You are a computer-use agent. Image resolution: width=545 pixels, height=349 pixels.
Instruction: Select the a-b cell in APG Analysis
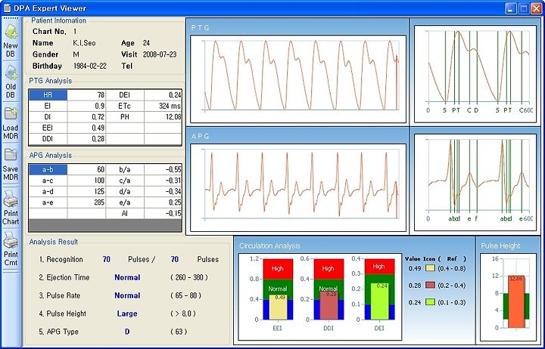[48, 170]
